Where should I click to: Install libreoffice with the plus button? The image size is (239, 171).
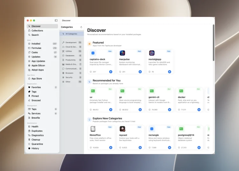(111, 147)
